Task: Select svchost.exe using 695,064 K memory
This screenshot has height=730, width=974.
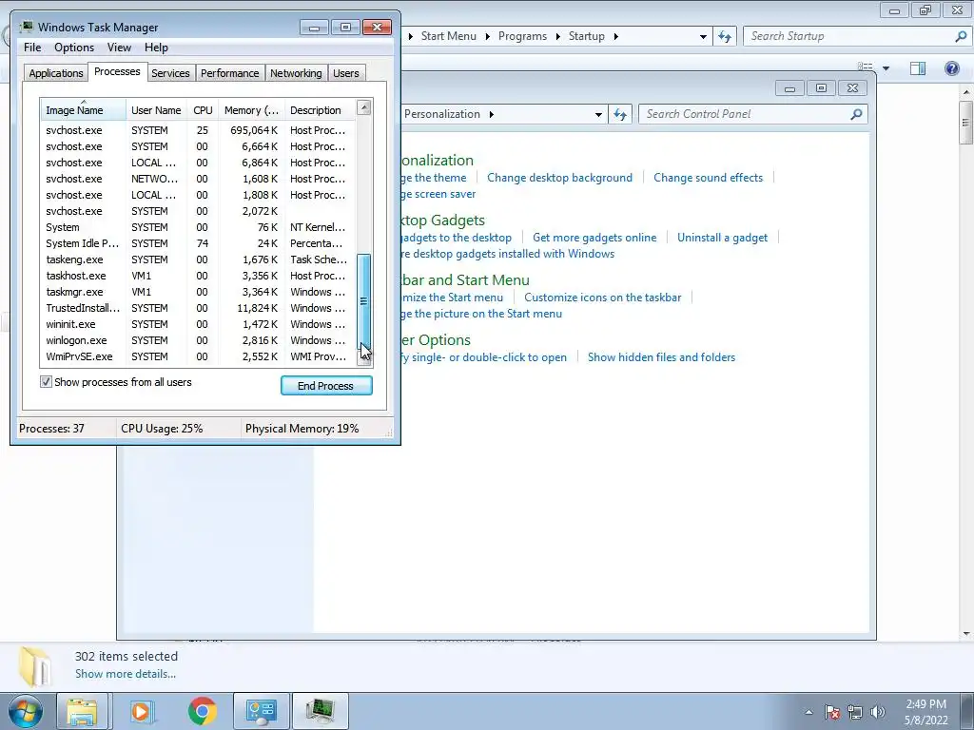Action: 198,130
